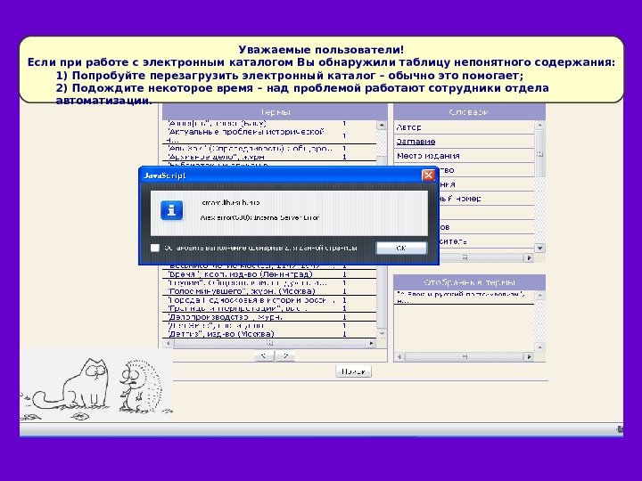Select the 'Место издания' dictionary entry

click(465, 156)
